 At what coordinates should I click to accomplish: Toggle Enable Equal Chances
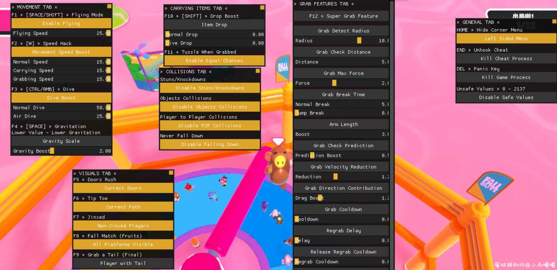pos(214,61)
